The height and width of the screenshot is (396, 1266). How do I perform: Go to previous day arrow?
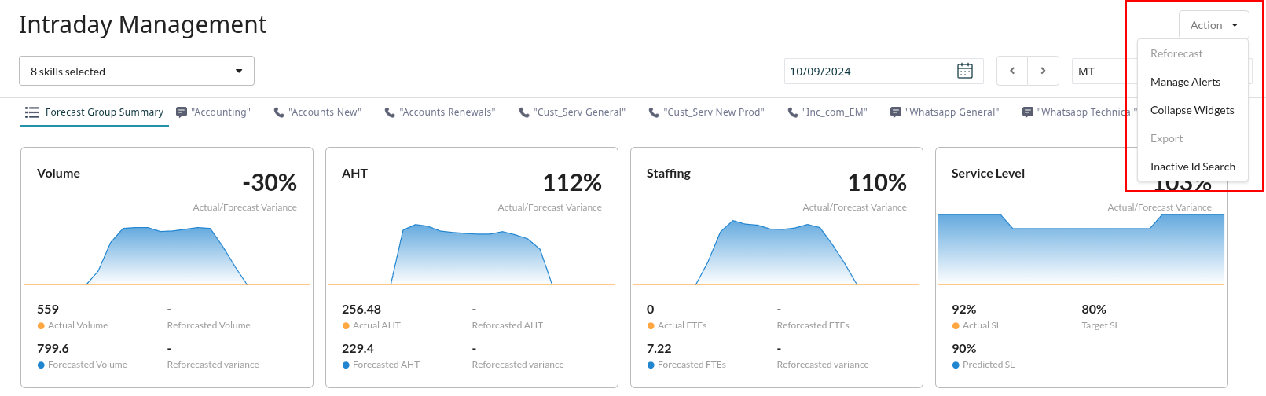(1012, 71)
